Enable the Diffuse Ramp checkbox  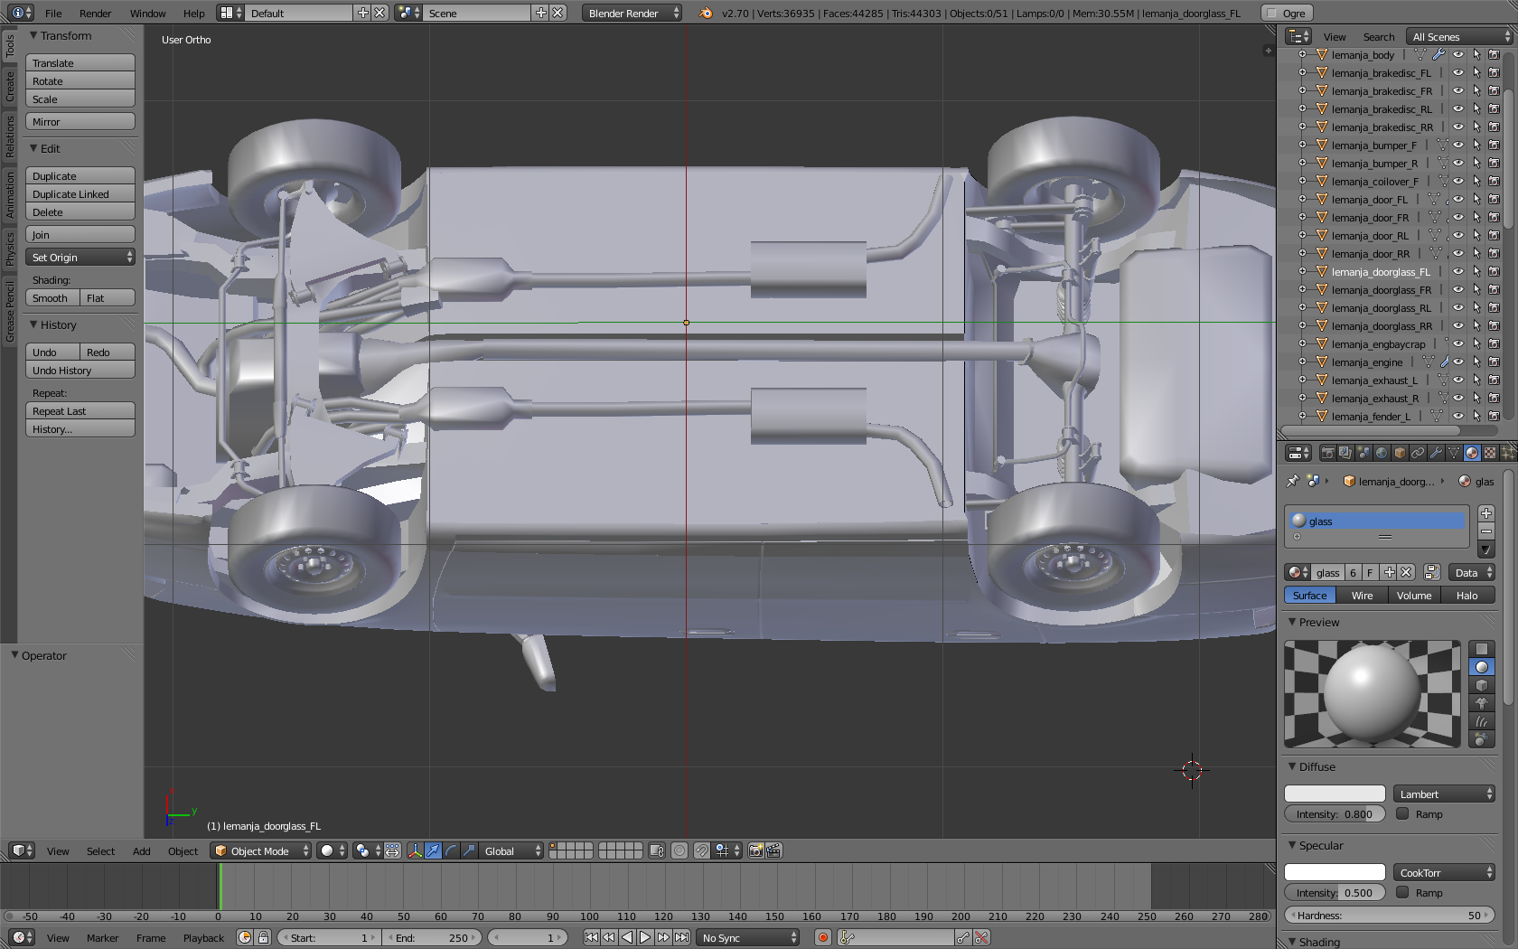pyautogui.click(x=1402, y=813)
